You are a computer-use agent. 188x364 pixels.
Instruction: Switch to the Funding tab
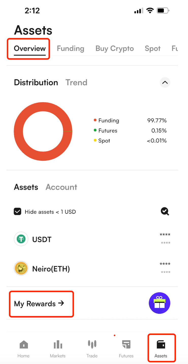coord(71,48)
